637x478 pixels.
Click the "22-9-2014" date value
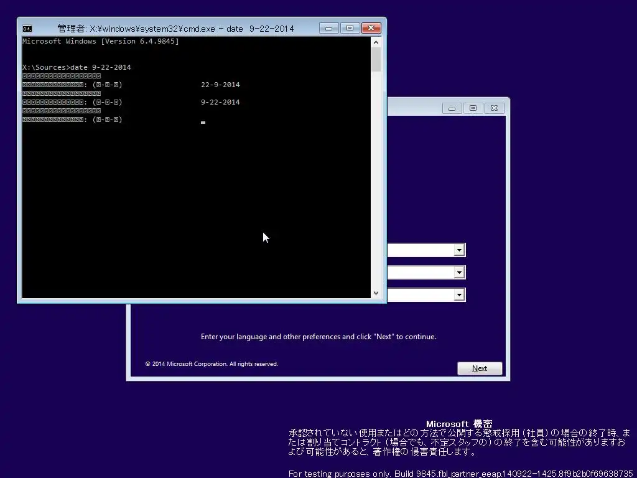click(x=220, y=85)
